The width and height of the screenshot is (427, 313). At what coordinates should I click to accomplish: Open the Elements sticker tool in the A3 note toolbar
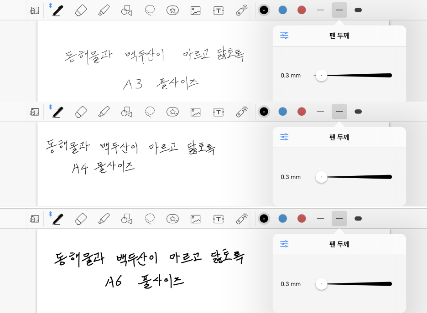coord(172,10)
